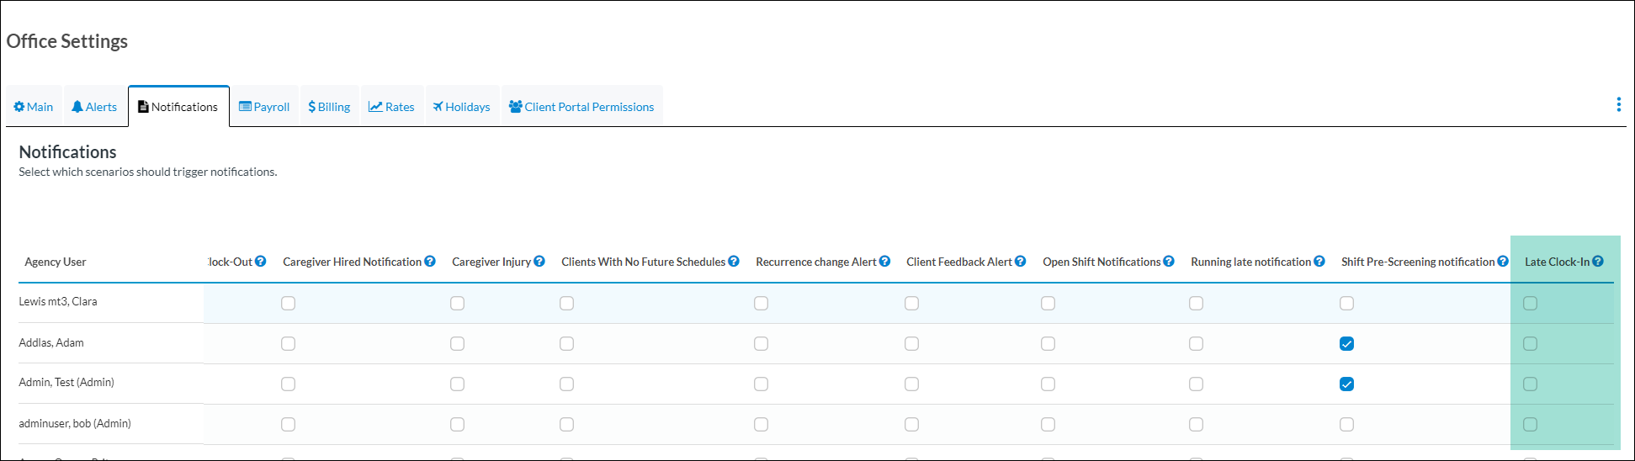Image resolution: width=1635 pixels, height=461 pixels.
Task: Click Shift Pre-Screening notification help icon
Action: click(x=1503, y=262)
